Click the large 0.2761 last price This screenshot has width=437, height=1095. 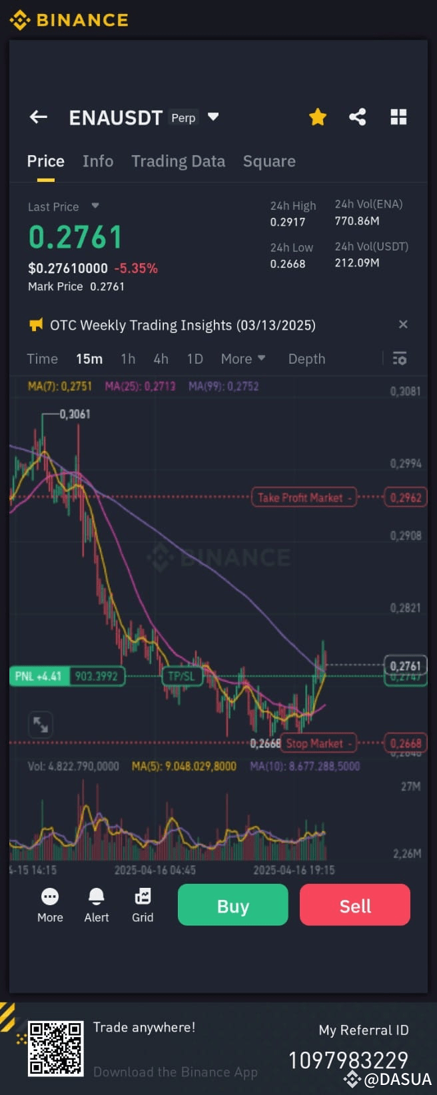(75, 237)
